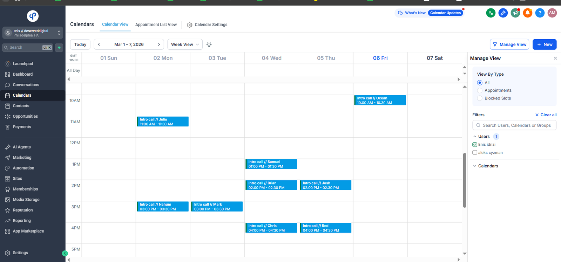Open Calendar Settings gear icon

190,25
